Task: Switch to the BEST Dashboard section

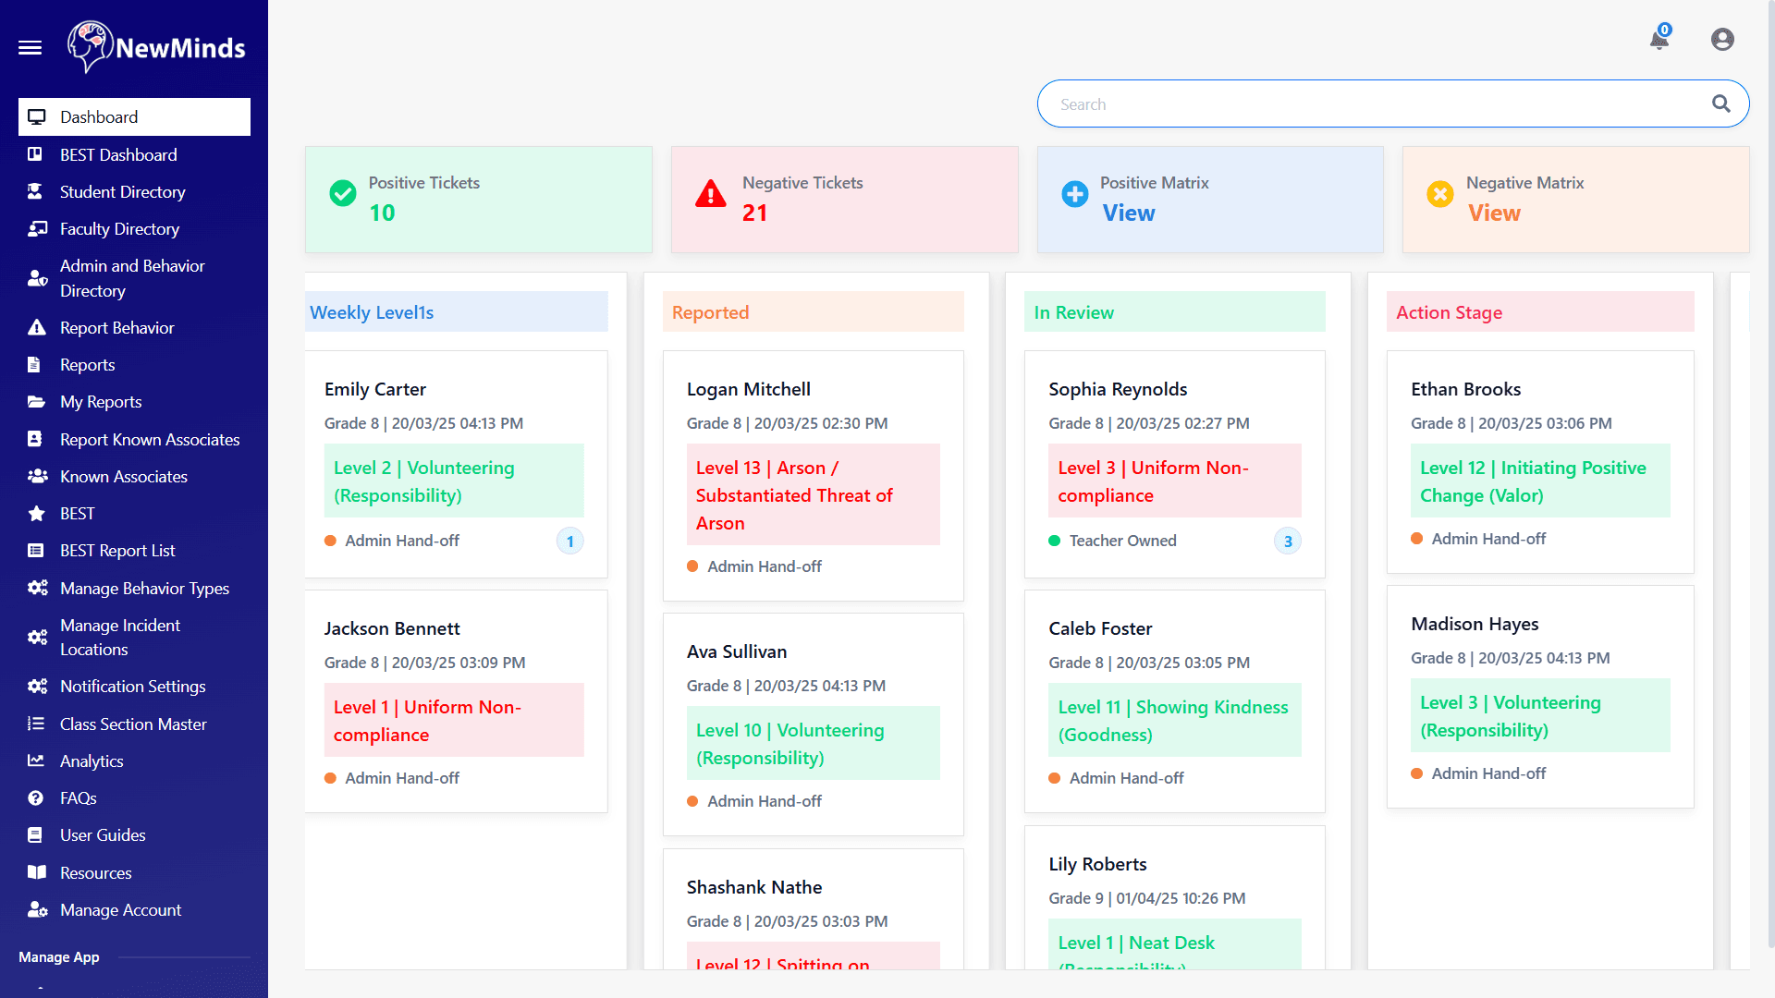Action: coord(118,154)
